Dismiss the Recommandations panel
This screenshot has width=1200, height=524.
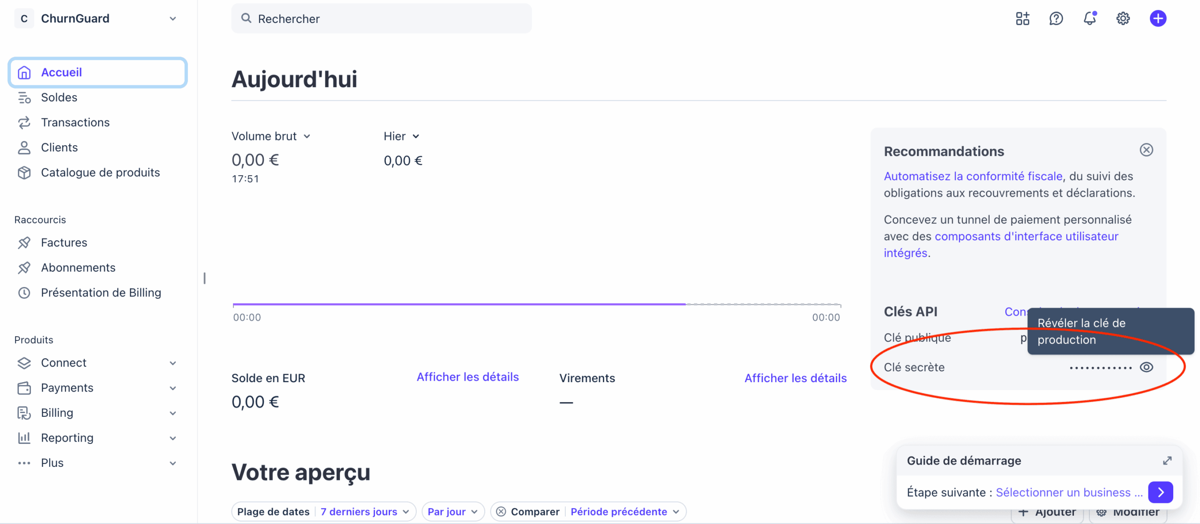click(x=1146, y=150)
